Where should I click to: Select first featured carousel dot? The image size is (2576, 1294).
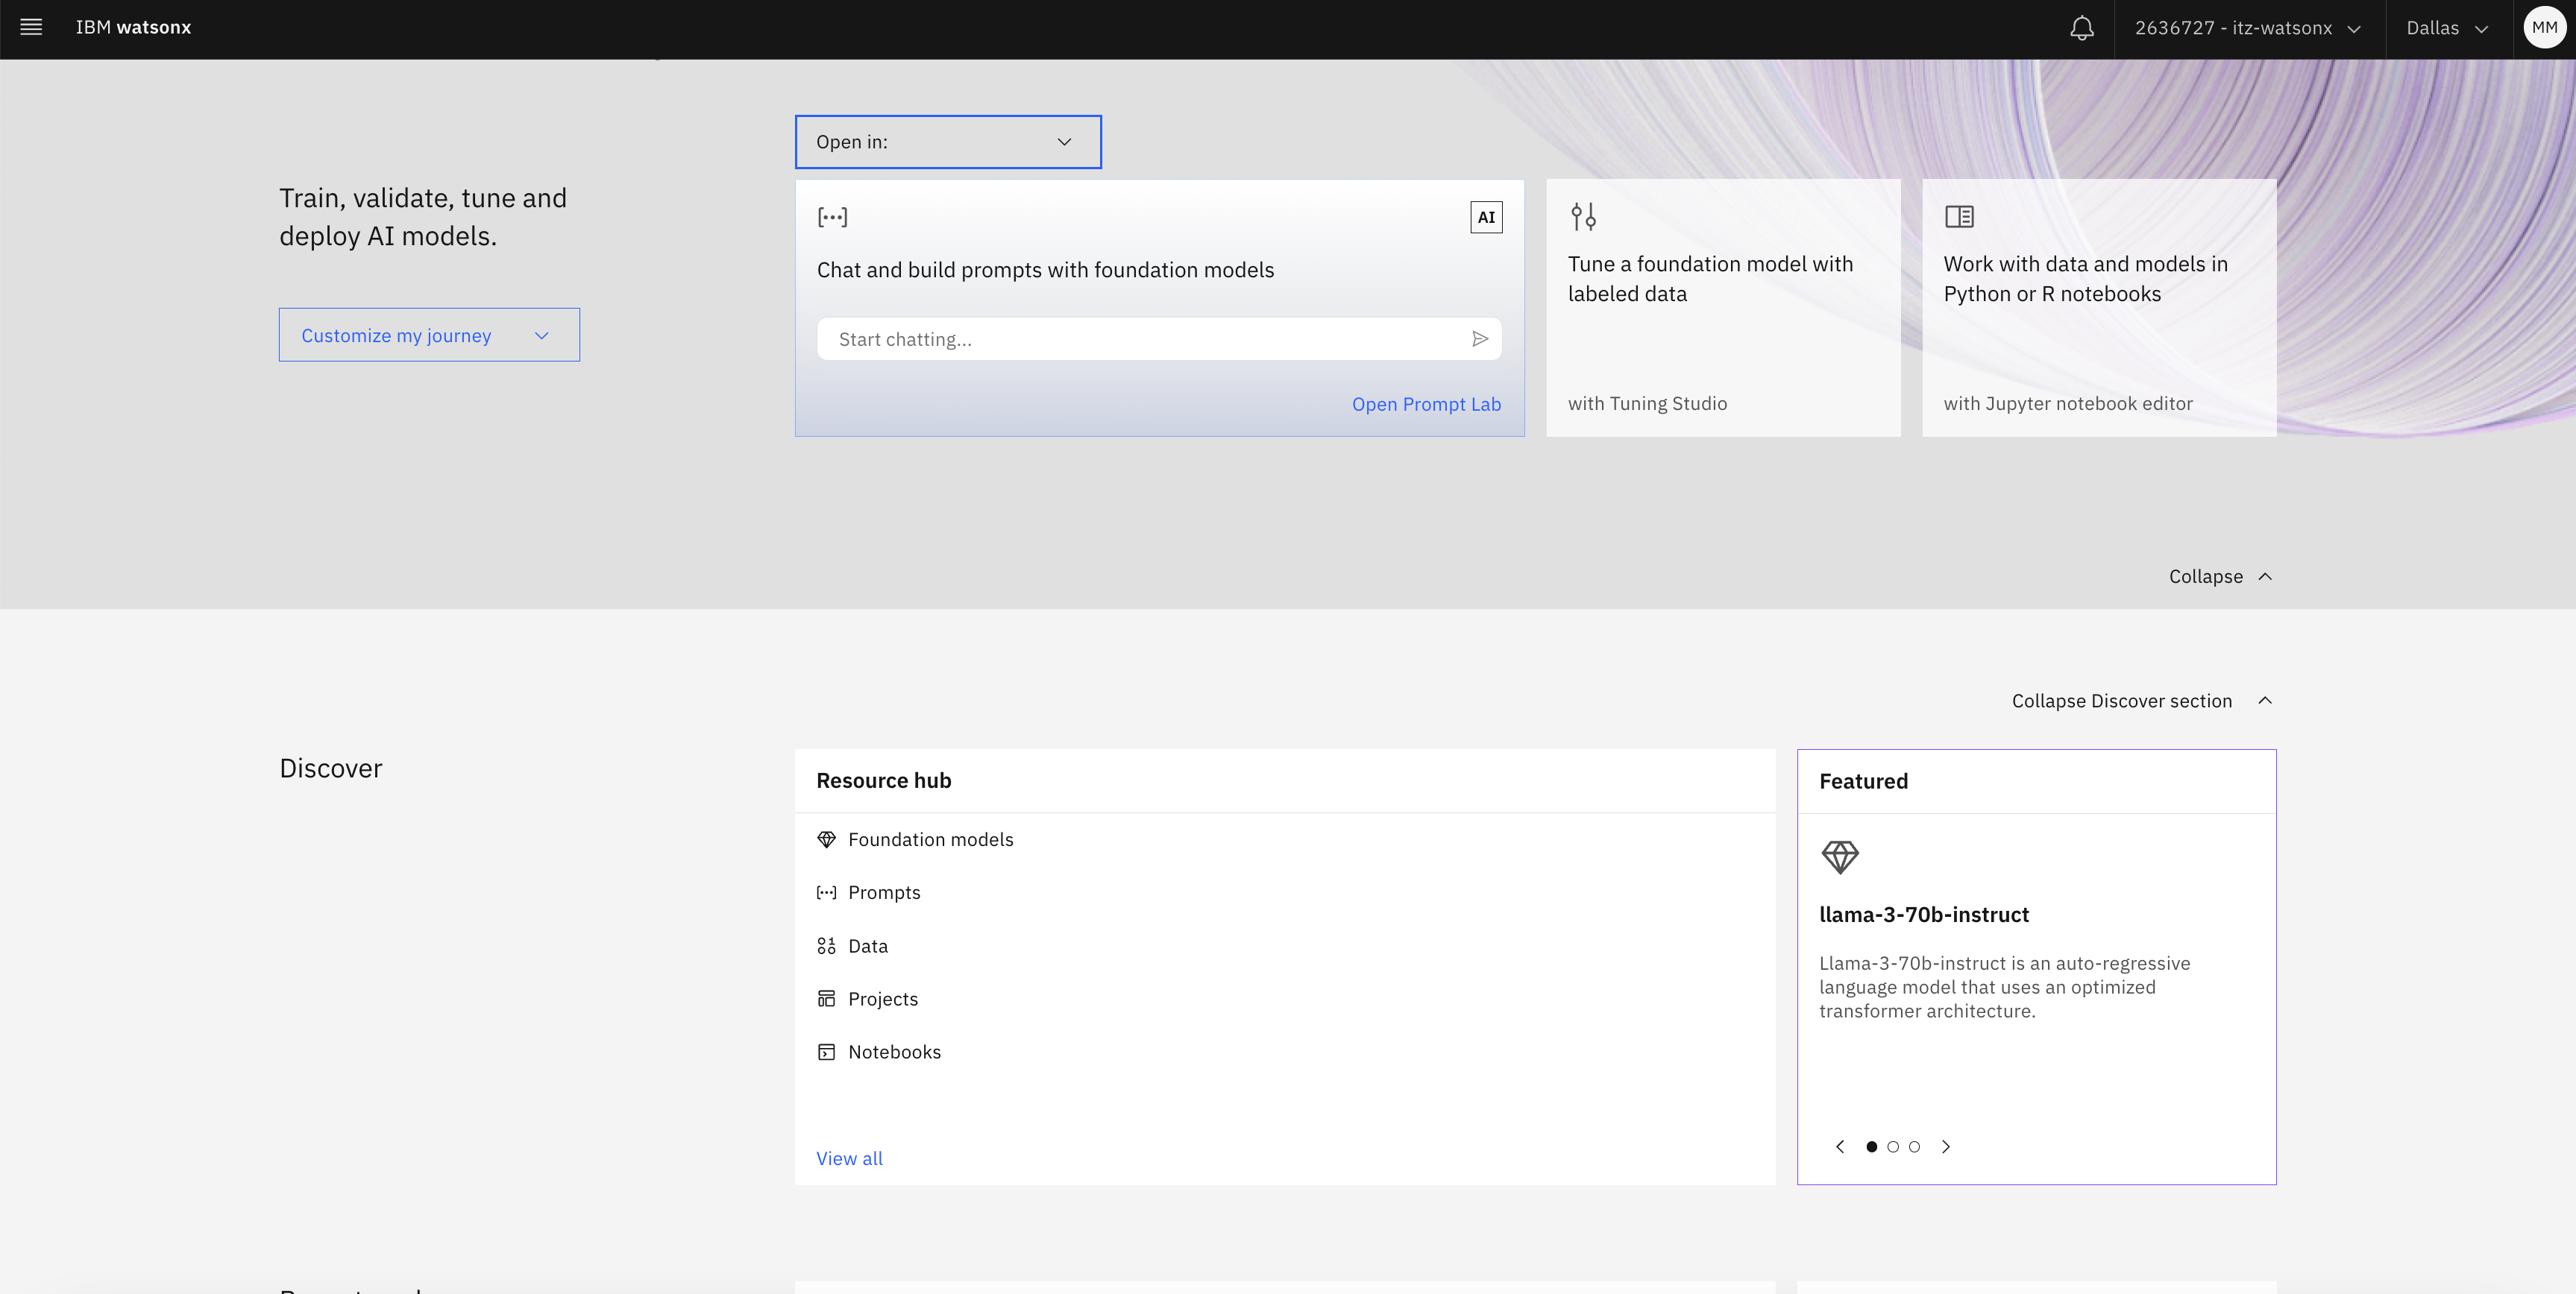[1872, 1146]
